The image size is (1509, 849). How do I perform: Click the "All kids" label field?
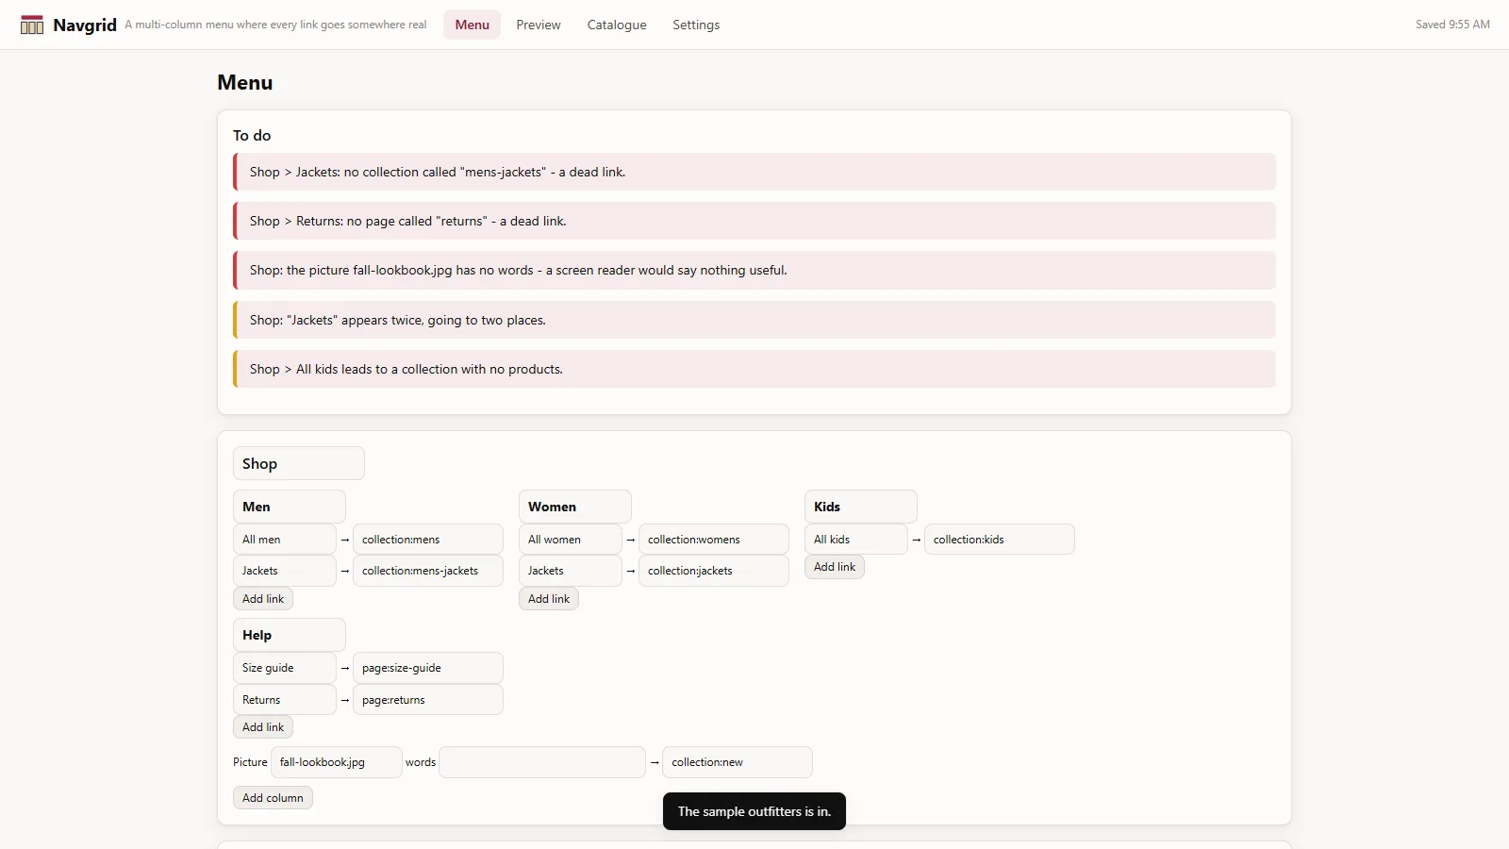855,540
